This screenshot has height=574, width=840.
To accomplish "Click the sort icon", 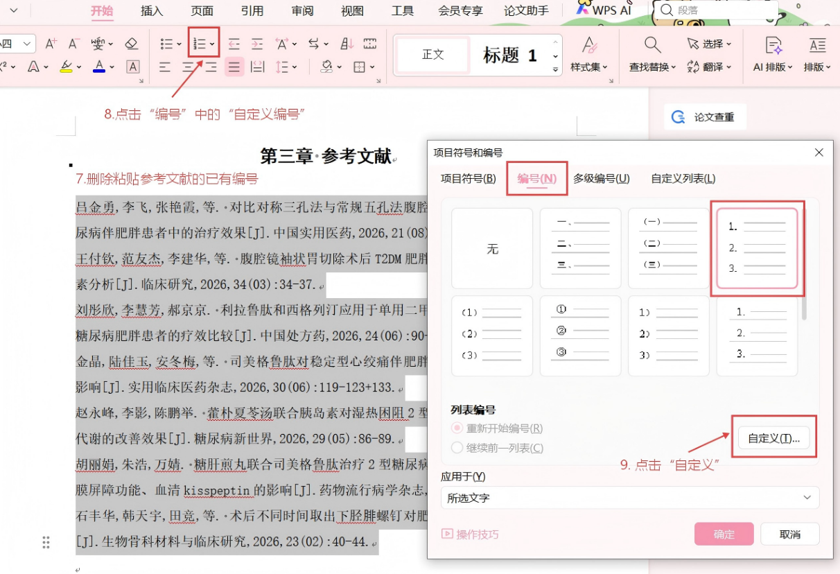I will 347,44.
